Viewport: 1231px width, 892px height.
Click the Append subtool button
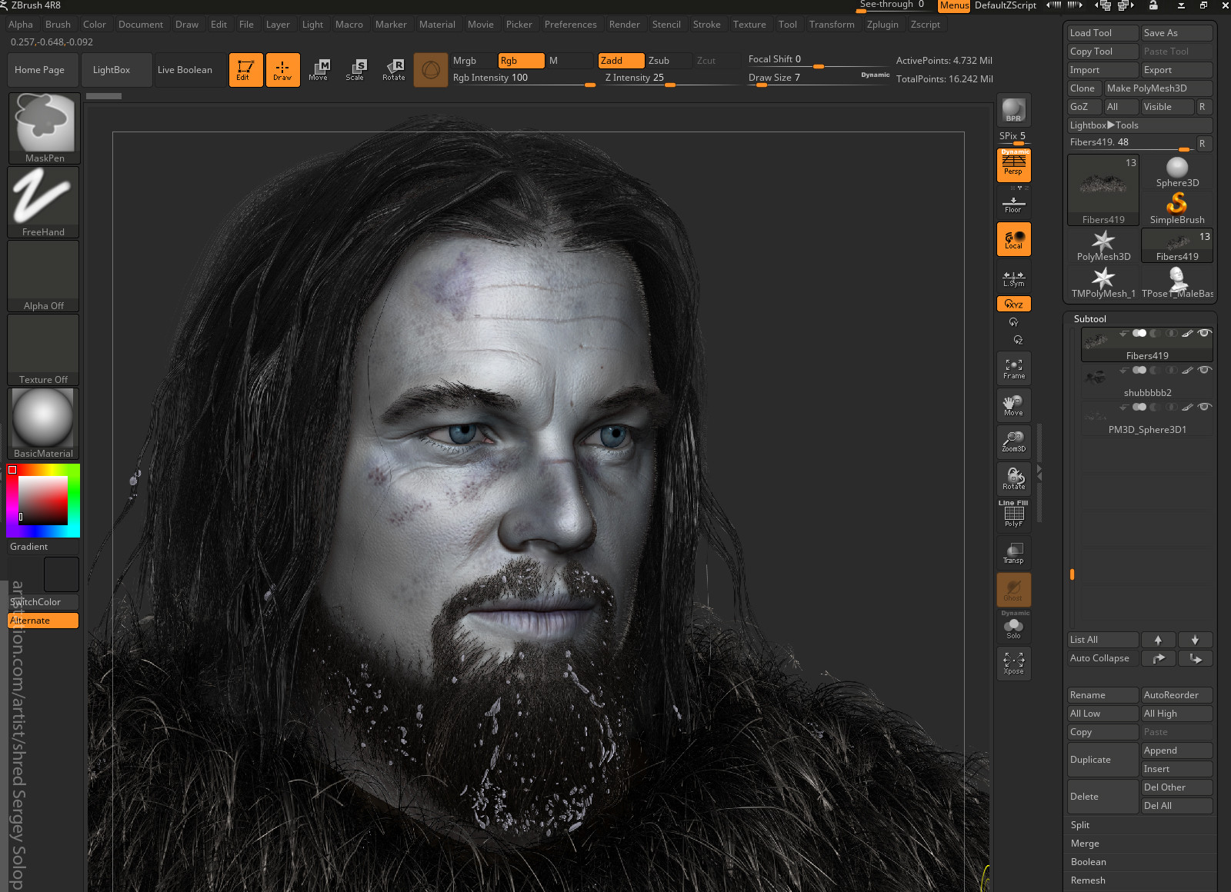(1177, 751)
